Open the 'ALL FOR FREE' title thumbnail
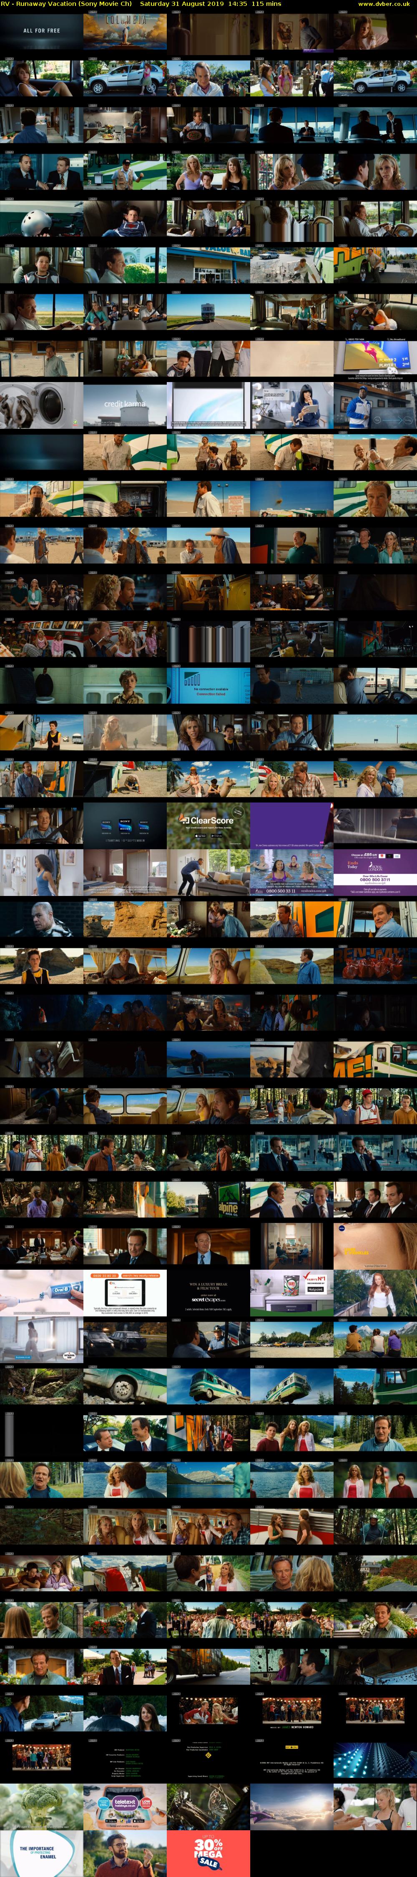 pyautogui.click(x=42, y=30)
